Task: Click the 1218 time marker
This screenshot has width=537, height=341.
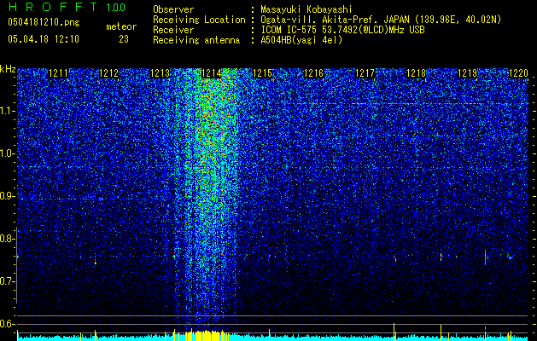Action: [x=416, y=73]
